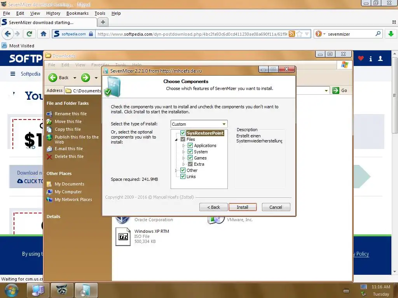Uncheck the Applications component
The image size is (398, 298).
190,146
